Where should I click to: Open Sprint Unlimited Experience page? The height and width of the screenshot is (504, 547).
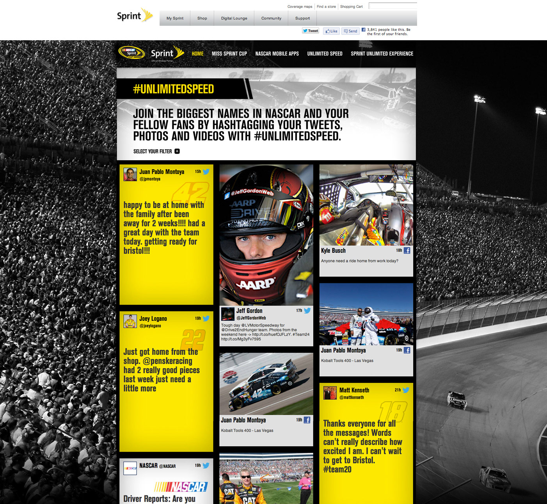click(x=382, y=54)
